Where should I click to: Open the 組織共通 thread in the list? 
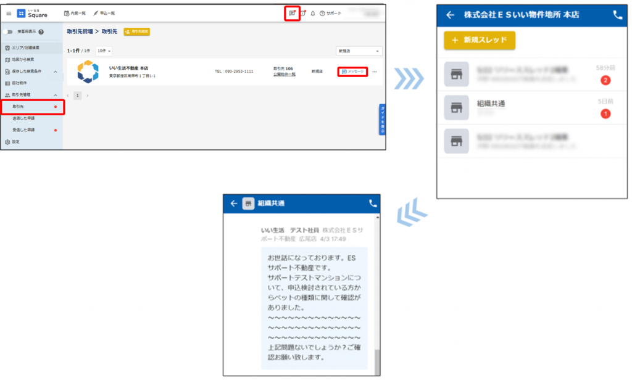point(531,107)
